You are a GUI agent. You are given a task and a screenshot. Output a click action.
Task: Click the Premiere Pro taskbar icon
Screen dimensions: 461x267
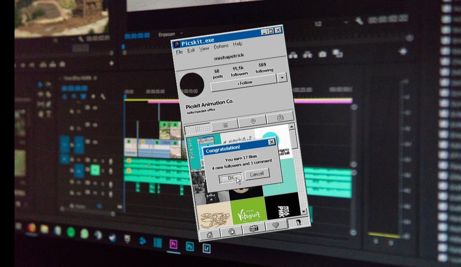tap(173, 244)
